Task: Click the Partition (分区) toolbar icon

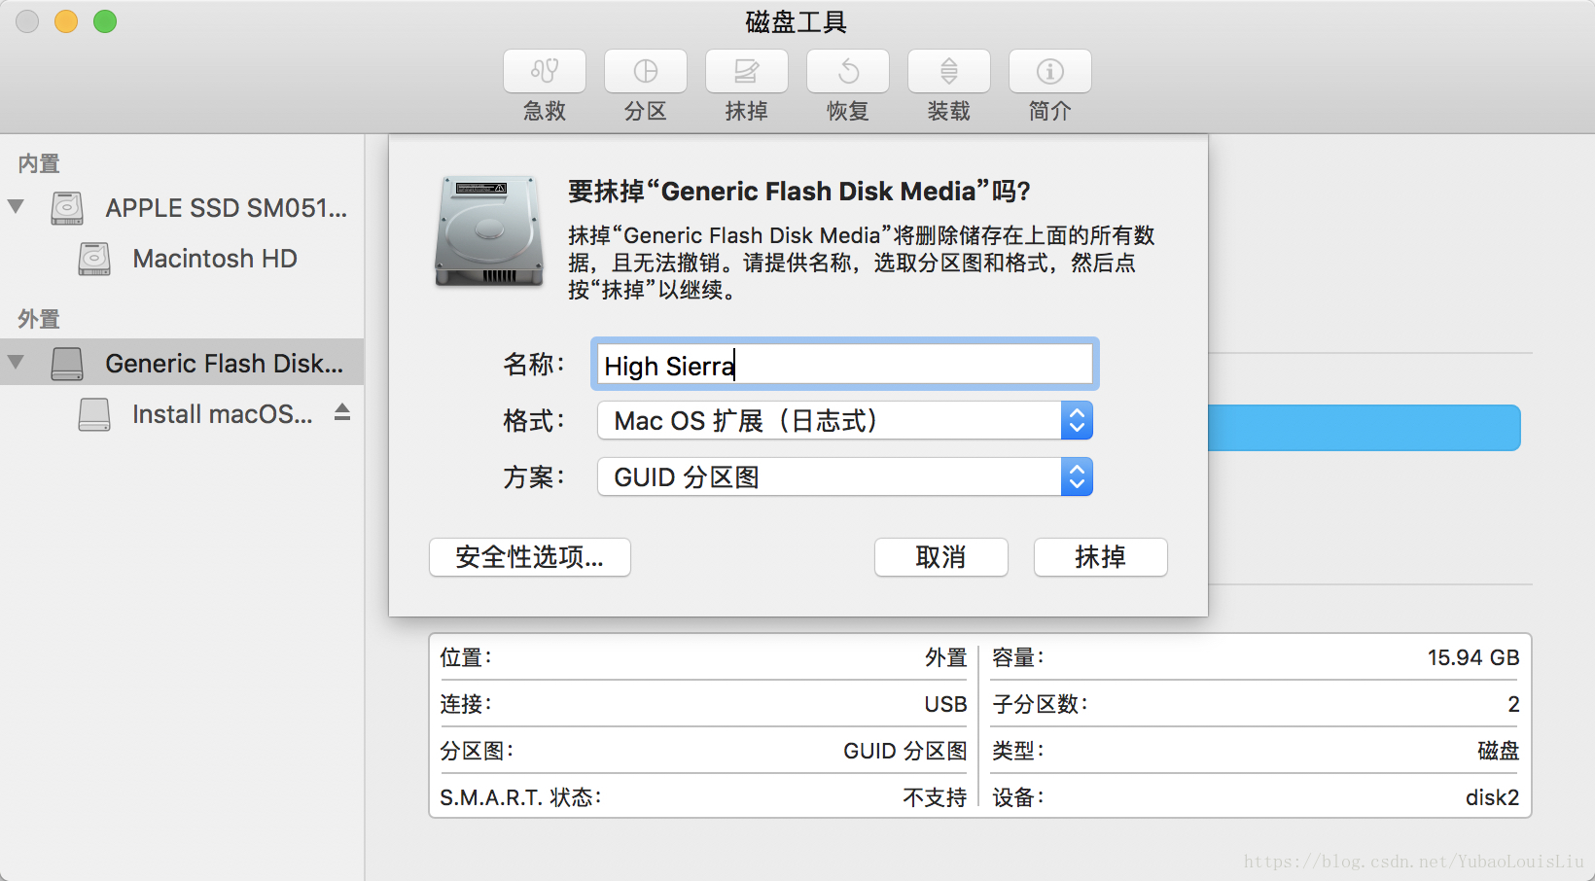Action: click(x=646, y=71)
